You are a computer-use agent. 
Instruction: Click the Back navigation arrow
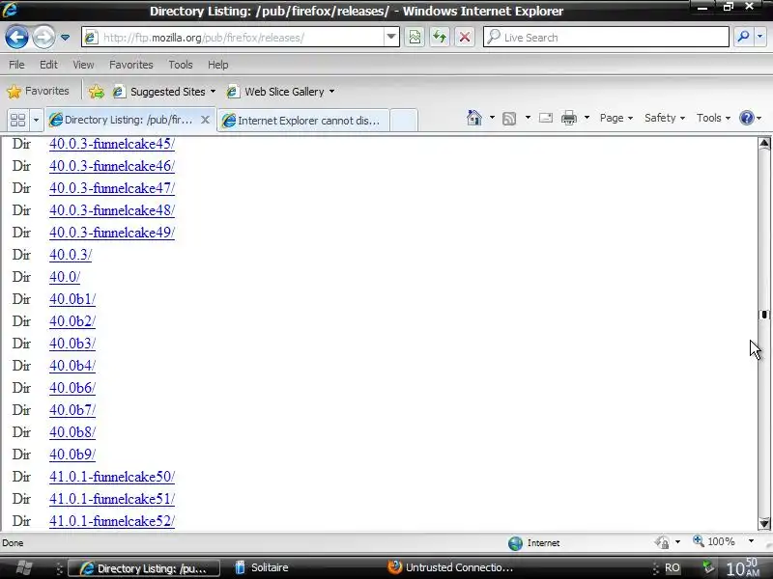pyautogui.click(x=16, y=38)
